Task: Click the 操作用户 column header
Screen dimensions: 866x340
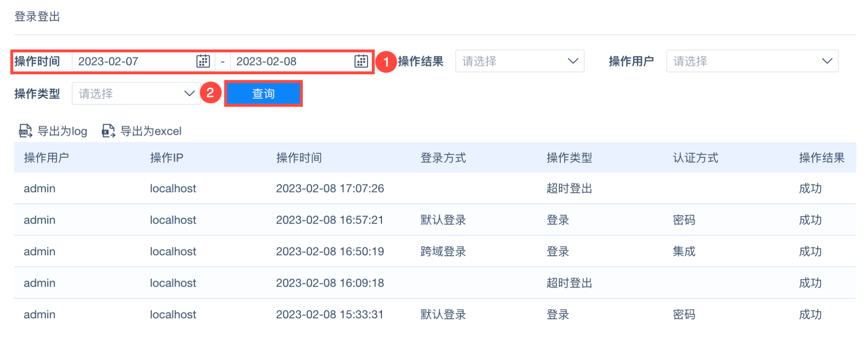Action: (46, 157)
